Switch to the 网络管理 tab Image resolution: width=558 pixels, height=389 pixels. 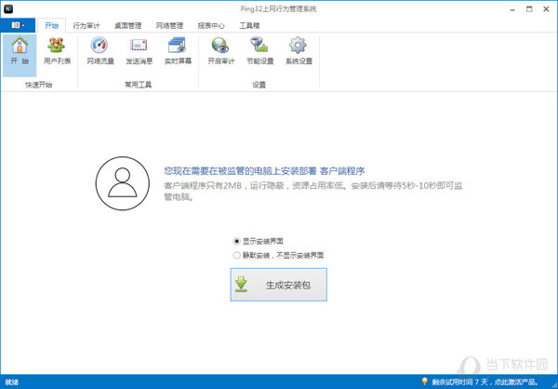[x=169, y=26]
